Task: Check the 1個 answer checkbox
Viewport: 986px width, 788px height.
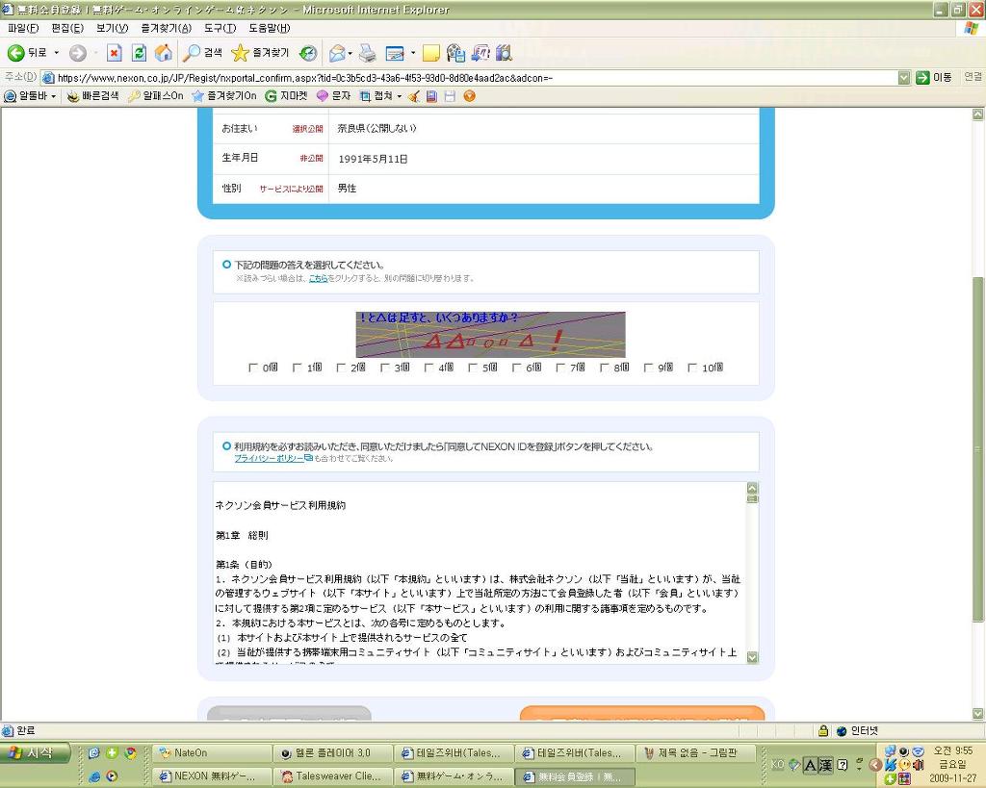Action: pos(298,368)
